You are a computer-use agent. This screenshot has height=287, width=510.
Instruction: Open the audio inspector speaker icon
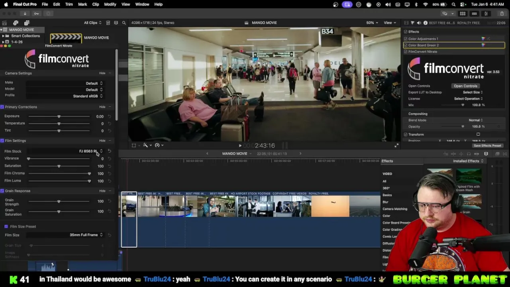point(419,23)
